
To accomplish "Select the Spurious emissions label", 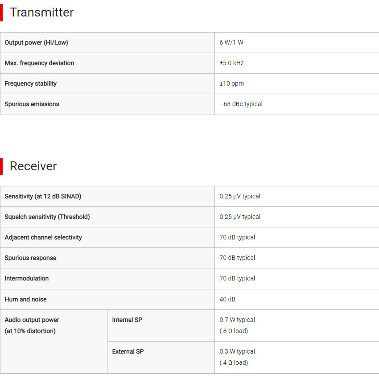I will point(32,104).
